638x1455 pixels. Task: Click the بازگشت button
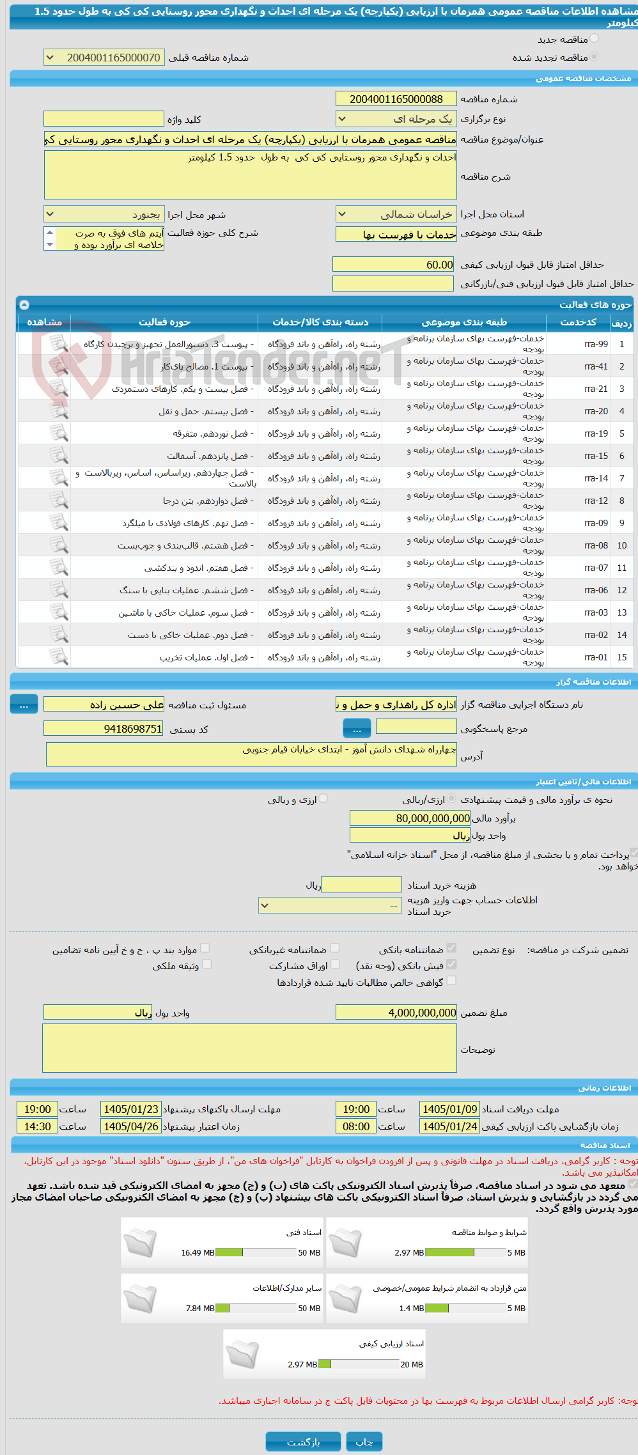pyautogui.click(x=304, y=1442)
